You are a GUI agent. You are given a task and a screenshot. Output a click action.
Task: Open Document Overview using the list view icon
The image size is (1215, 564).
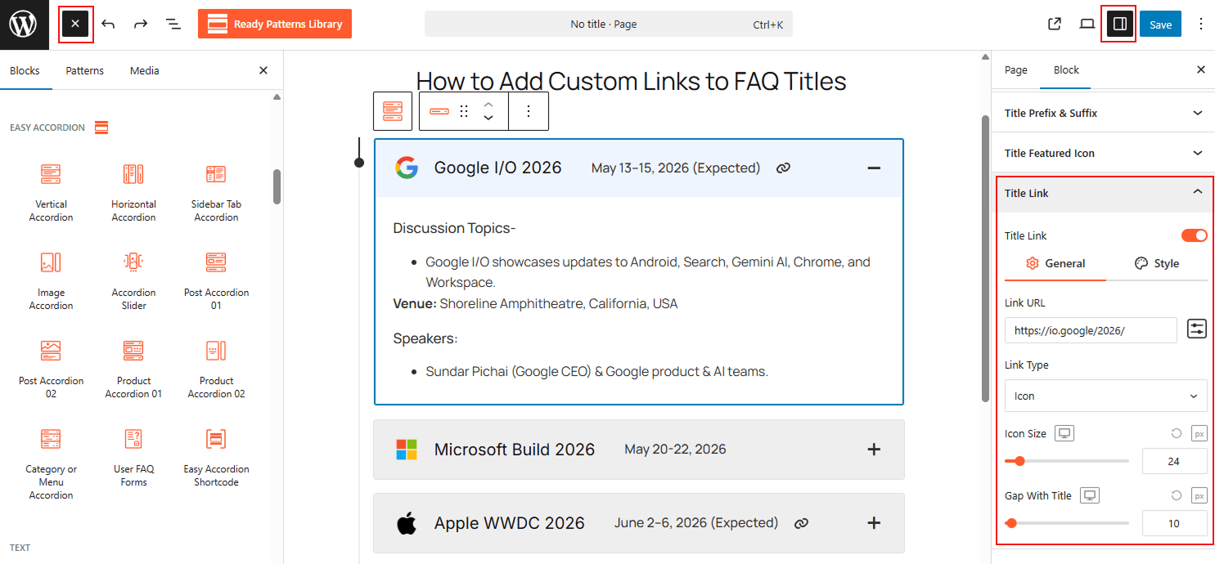[x=173, y=24]
